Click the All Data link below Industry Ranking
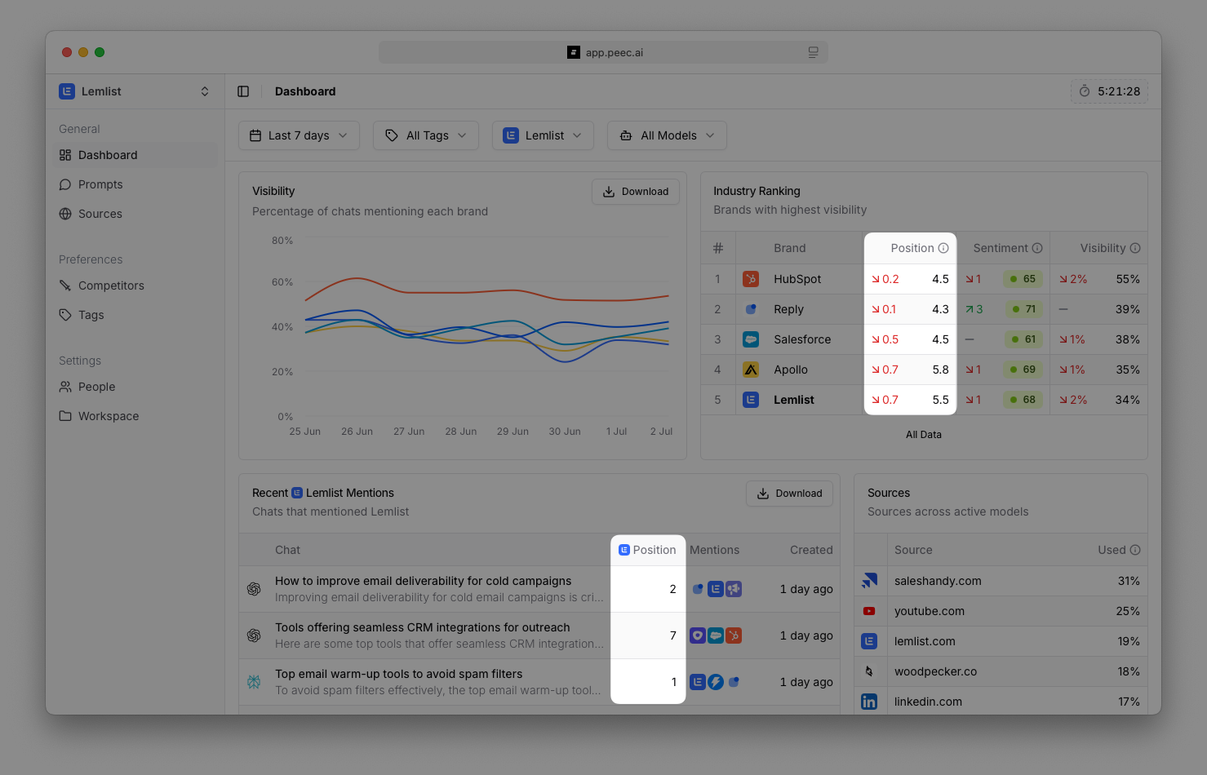Image resolution: width=1207 pixels, height=775 pixels. click(923, 435)
